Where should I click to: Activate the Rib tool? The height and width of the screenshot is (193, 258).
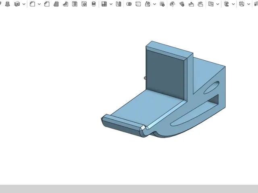(x=65, y=4)
